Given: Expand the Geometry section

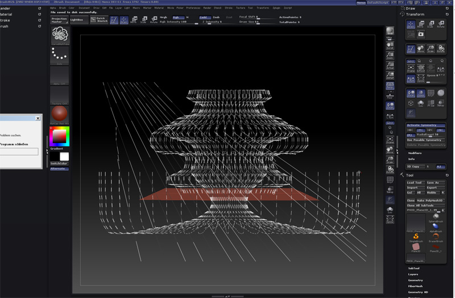Looking at the screenshot, I should pyautogui.click(x=415, y=280).
